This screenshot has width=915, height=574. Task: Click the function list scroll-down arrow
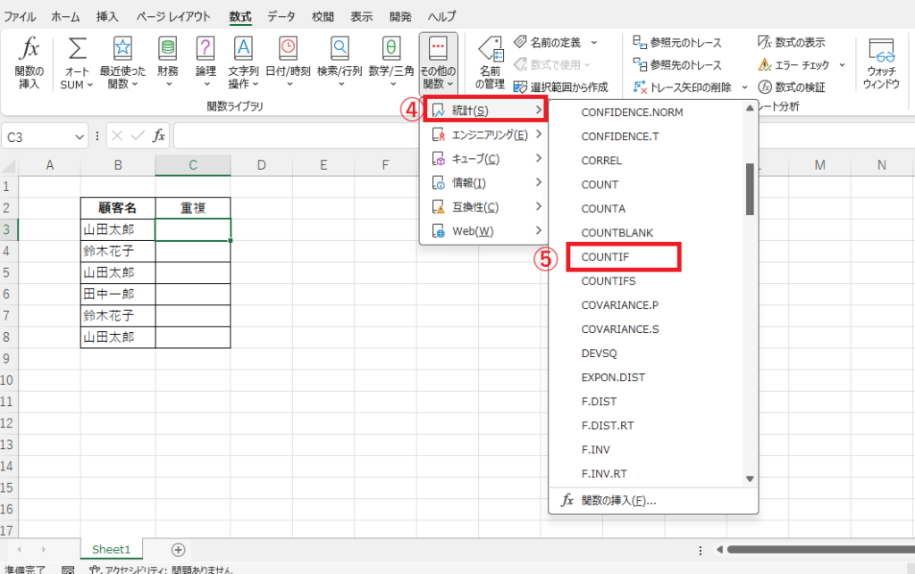(x=750, y=479)
